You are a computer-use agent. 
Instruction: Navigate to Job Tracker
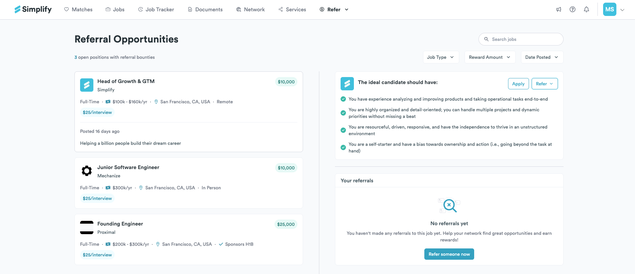(x=156, y=9)
